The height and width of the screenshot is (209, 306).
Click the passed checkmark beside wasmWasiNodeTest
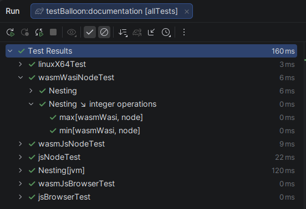pos(32,77)
